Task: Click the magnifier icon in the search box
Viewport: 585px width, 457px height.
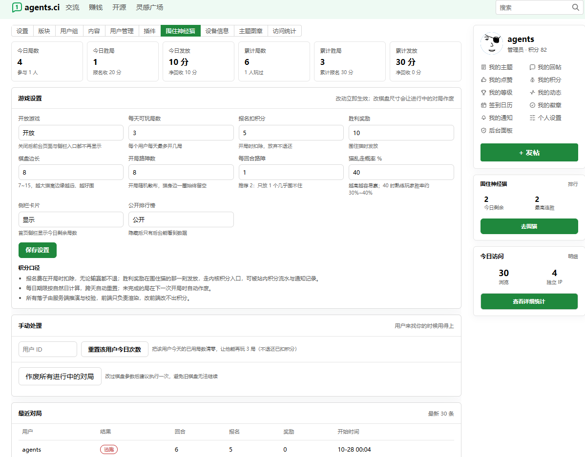Action: pyautogui.click(x=575, y=7)
